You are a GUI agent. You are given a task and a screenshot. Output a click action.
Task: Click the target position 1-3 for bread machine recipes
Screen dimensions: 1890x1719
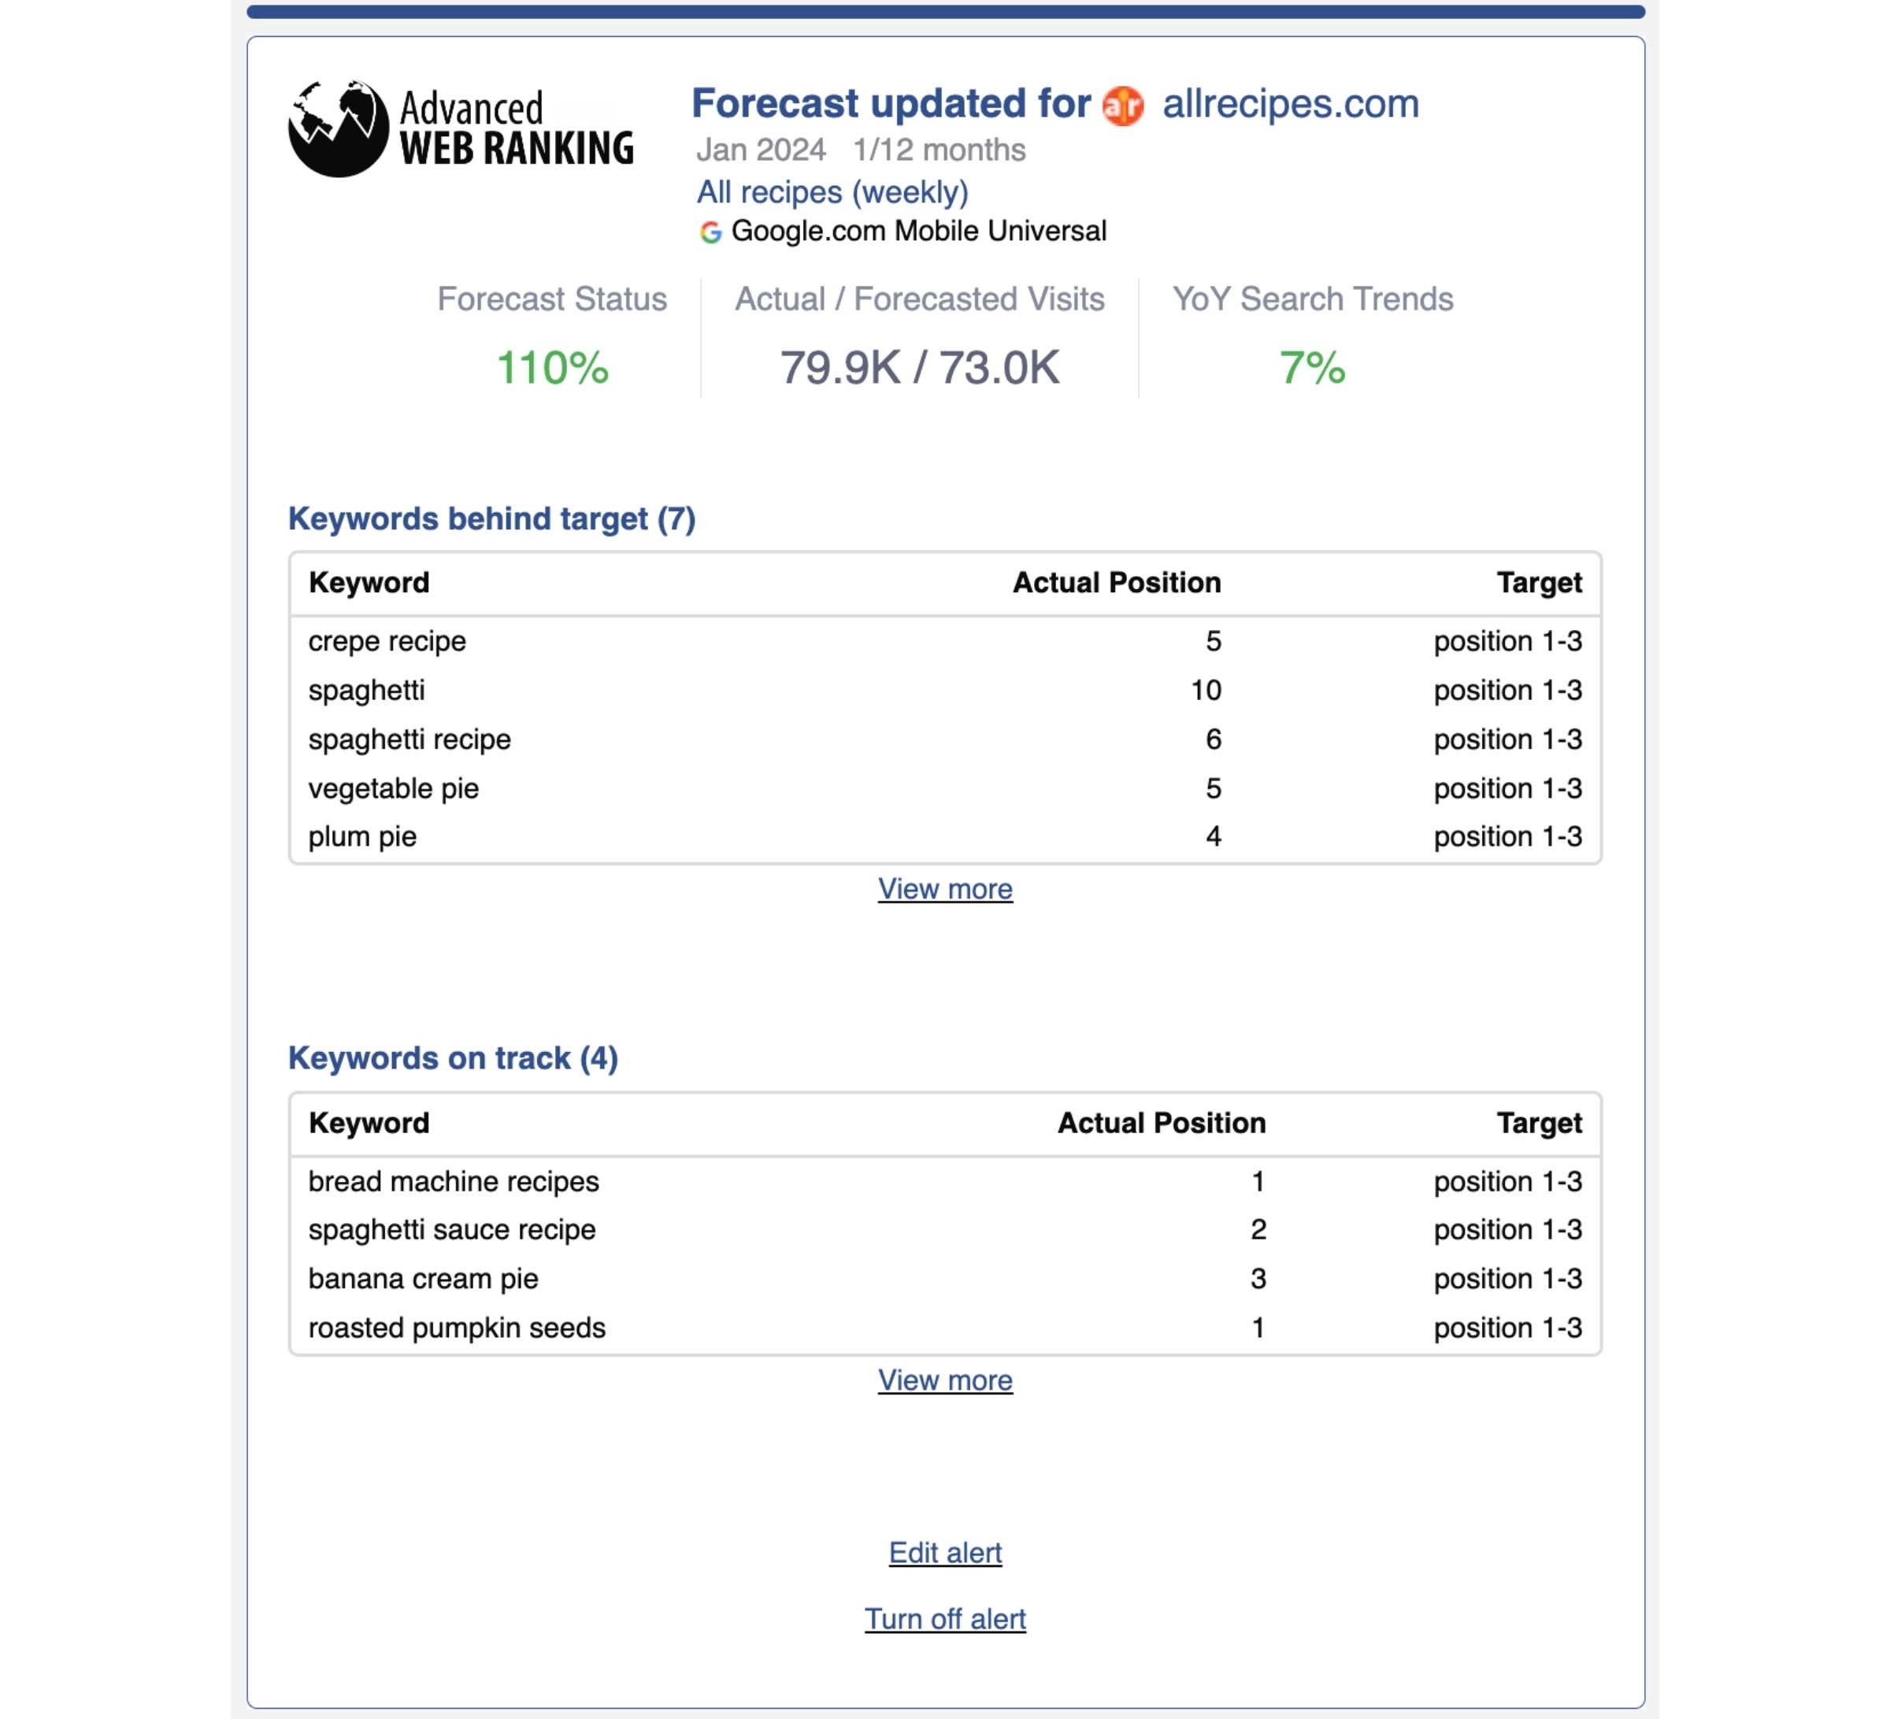point(1507,1182)
